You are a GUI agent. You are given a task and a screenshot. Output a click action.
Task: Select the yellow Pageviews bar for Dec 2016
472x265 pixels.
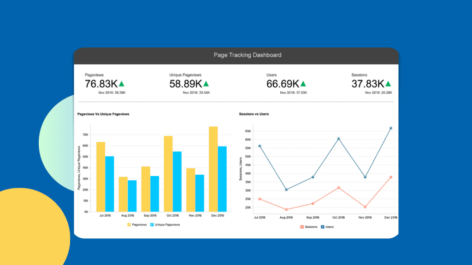pyautogui.click(x=213, y=169)
